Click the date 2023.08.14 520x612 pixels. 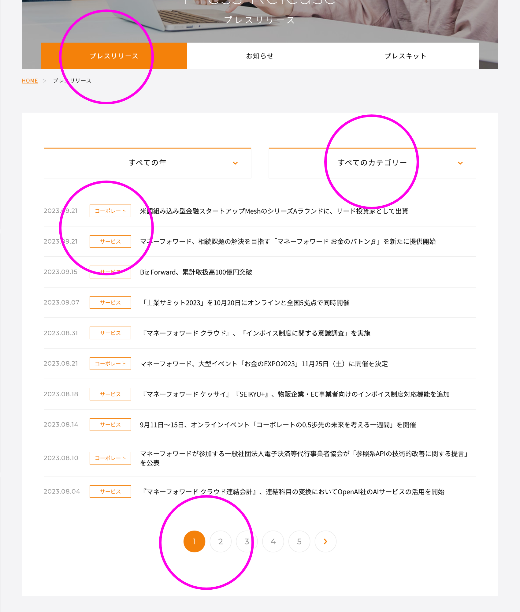point(61,424)
